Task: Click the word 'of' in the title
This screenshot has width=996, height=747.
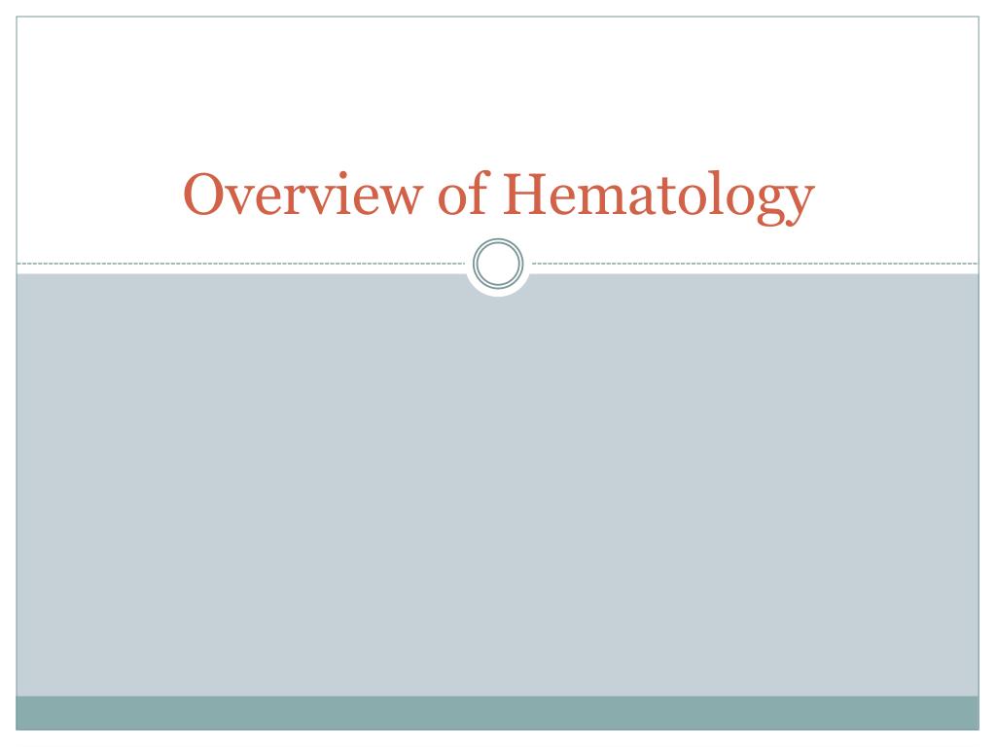Action: pos(463,193)
